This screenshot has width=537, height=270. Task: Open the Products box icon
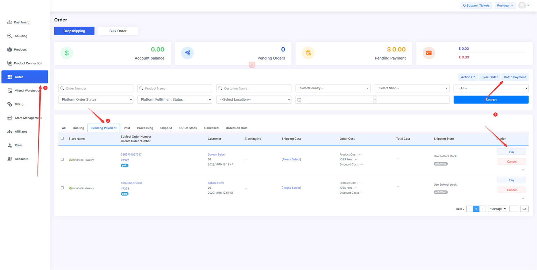(x=10, y=50)
